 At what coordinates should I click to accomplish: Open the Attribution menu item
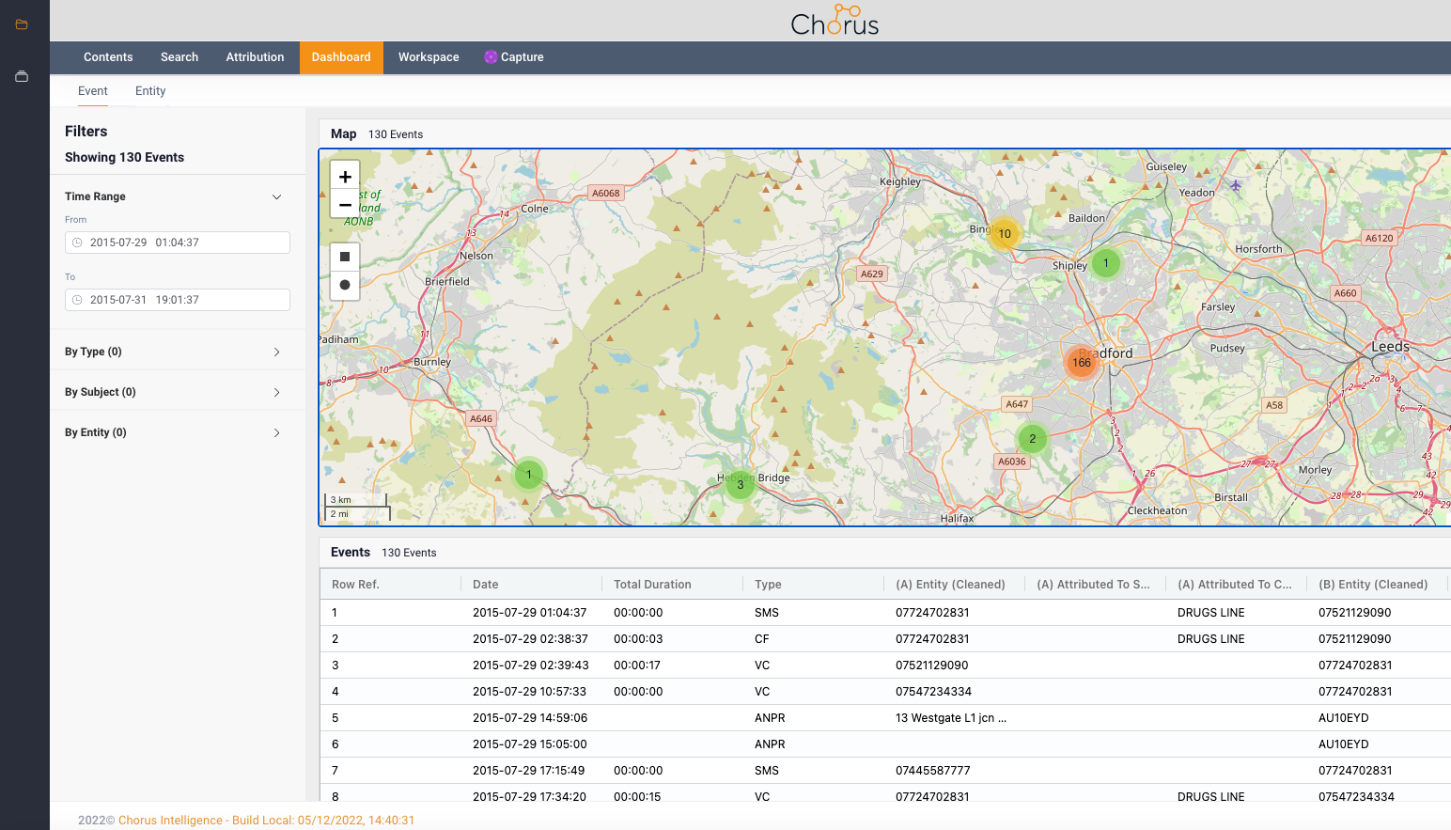(x=255, y=56)
